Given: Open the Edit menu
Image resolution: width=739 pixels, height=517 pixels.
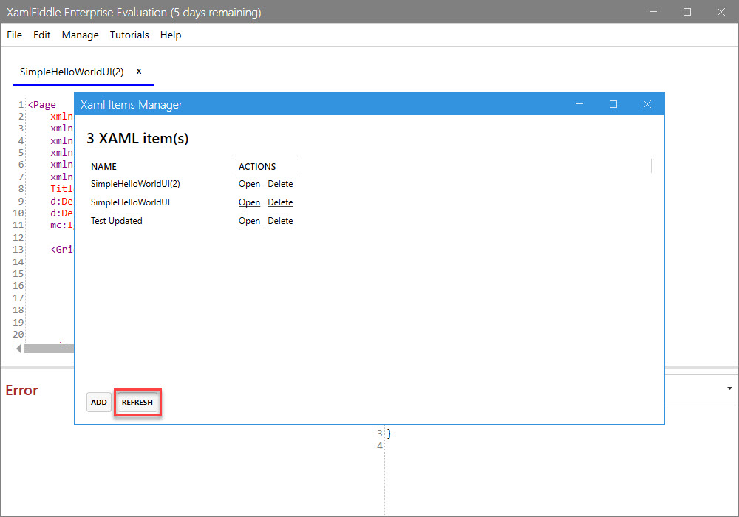Looking at the screenshot, I should pos(41,35).
